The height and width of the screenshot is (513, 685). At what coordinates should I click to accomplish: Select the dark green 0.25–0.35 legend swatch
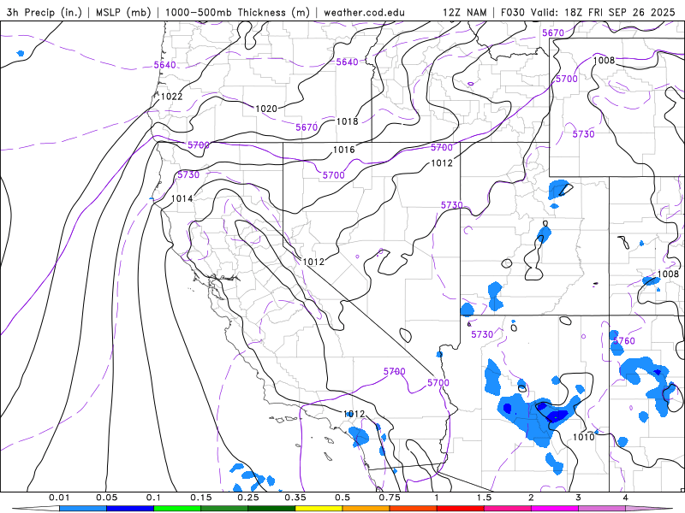[x=271, y=508]
